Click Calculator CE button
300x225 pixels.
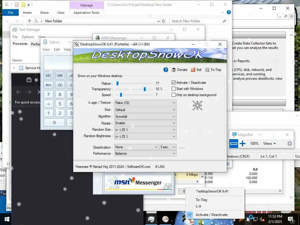[x=60, y=85]
